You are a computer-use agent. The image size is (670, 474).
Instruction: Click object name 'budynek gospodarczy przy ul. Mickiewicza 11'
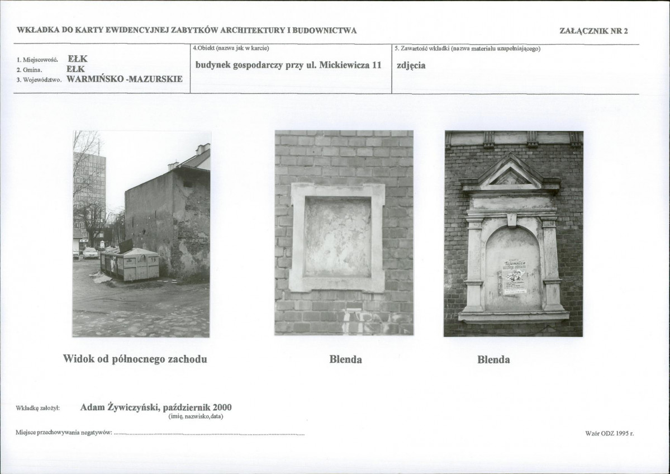(x=288, y=65)
